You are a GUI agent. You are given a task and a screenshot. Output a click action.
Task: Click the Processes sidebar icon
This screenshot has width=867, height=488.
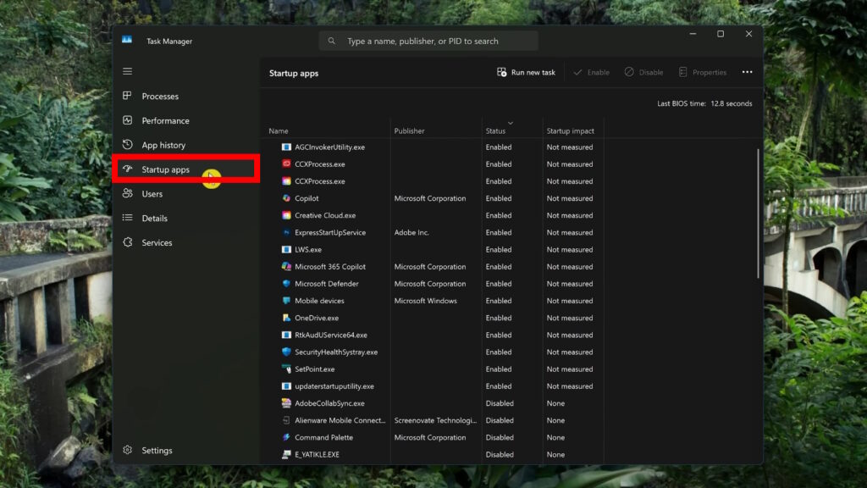pyautogui.click(x=127, y=96)
